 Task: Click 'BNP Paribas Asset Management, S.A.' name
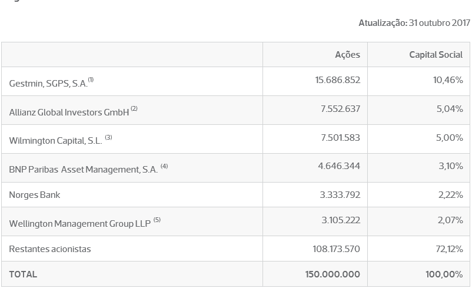click(x=84, y=170)
